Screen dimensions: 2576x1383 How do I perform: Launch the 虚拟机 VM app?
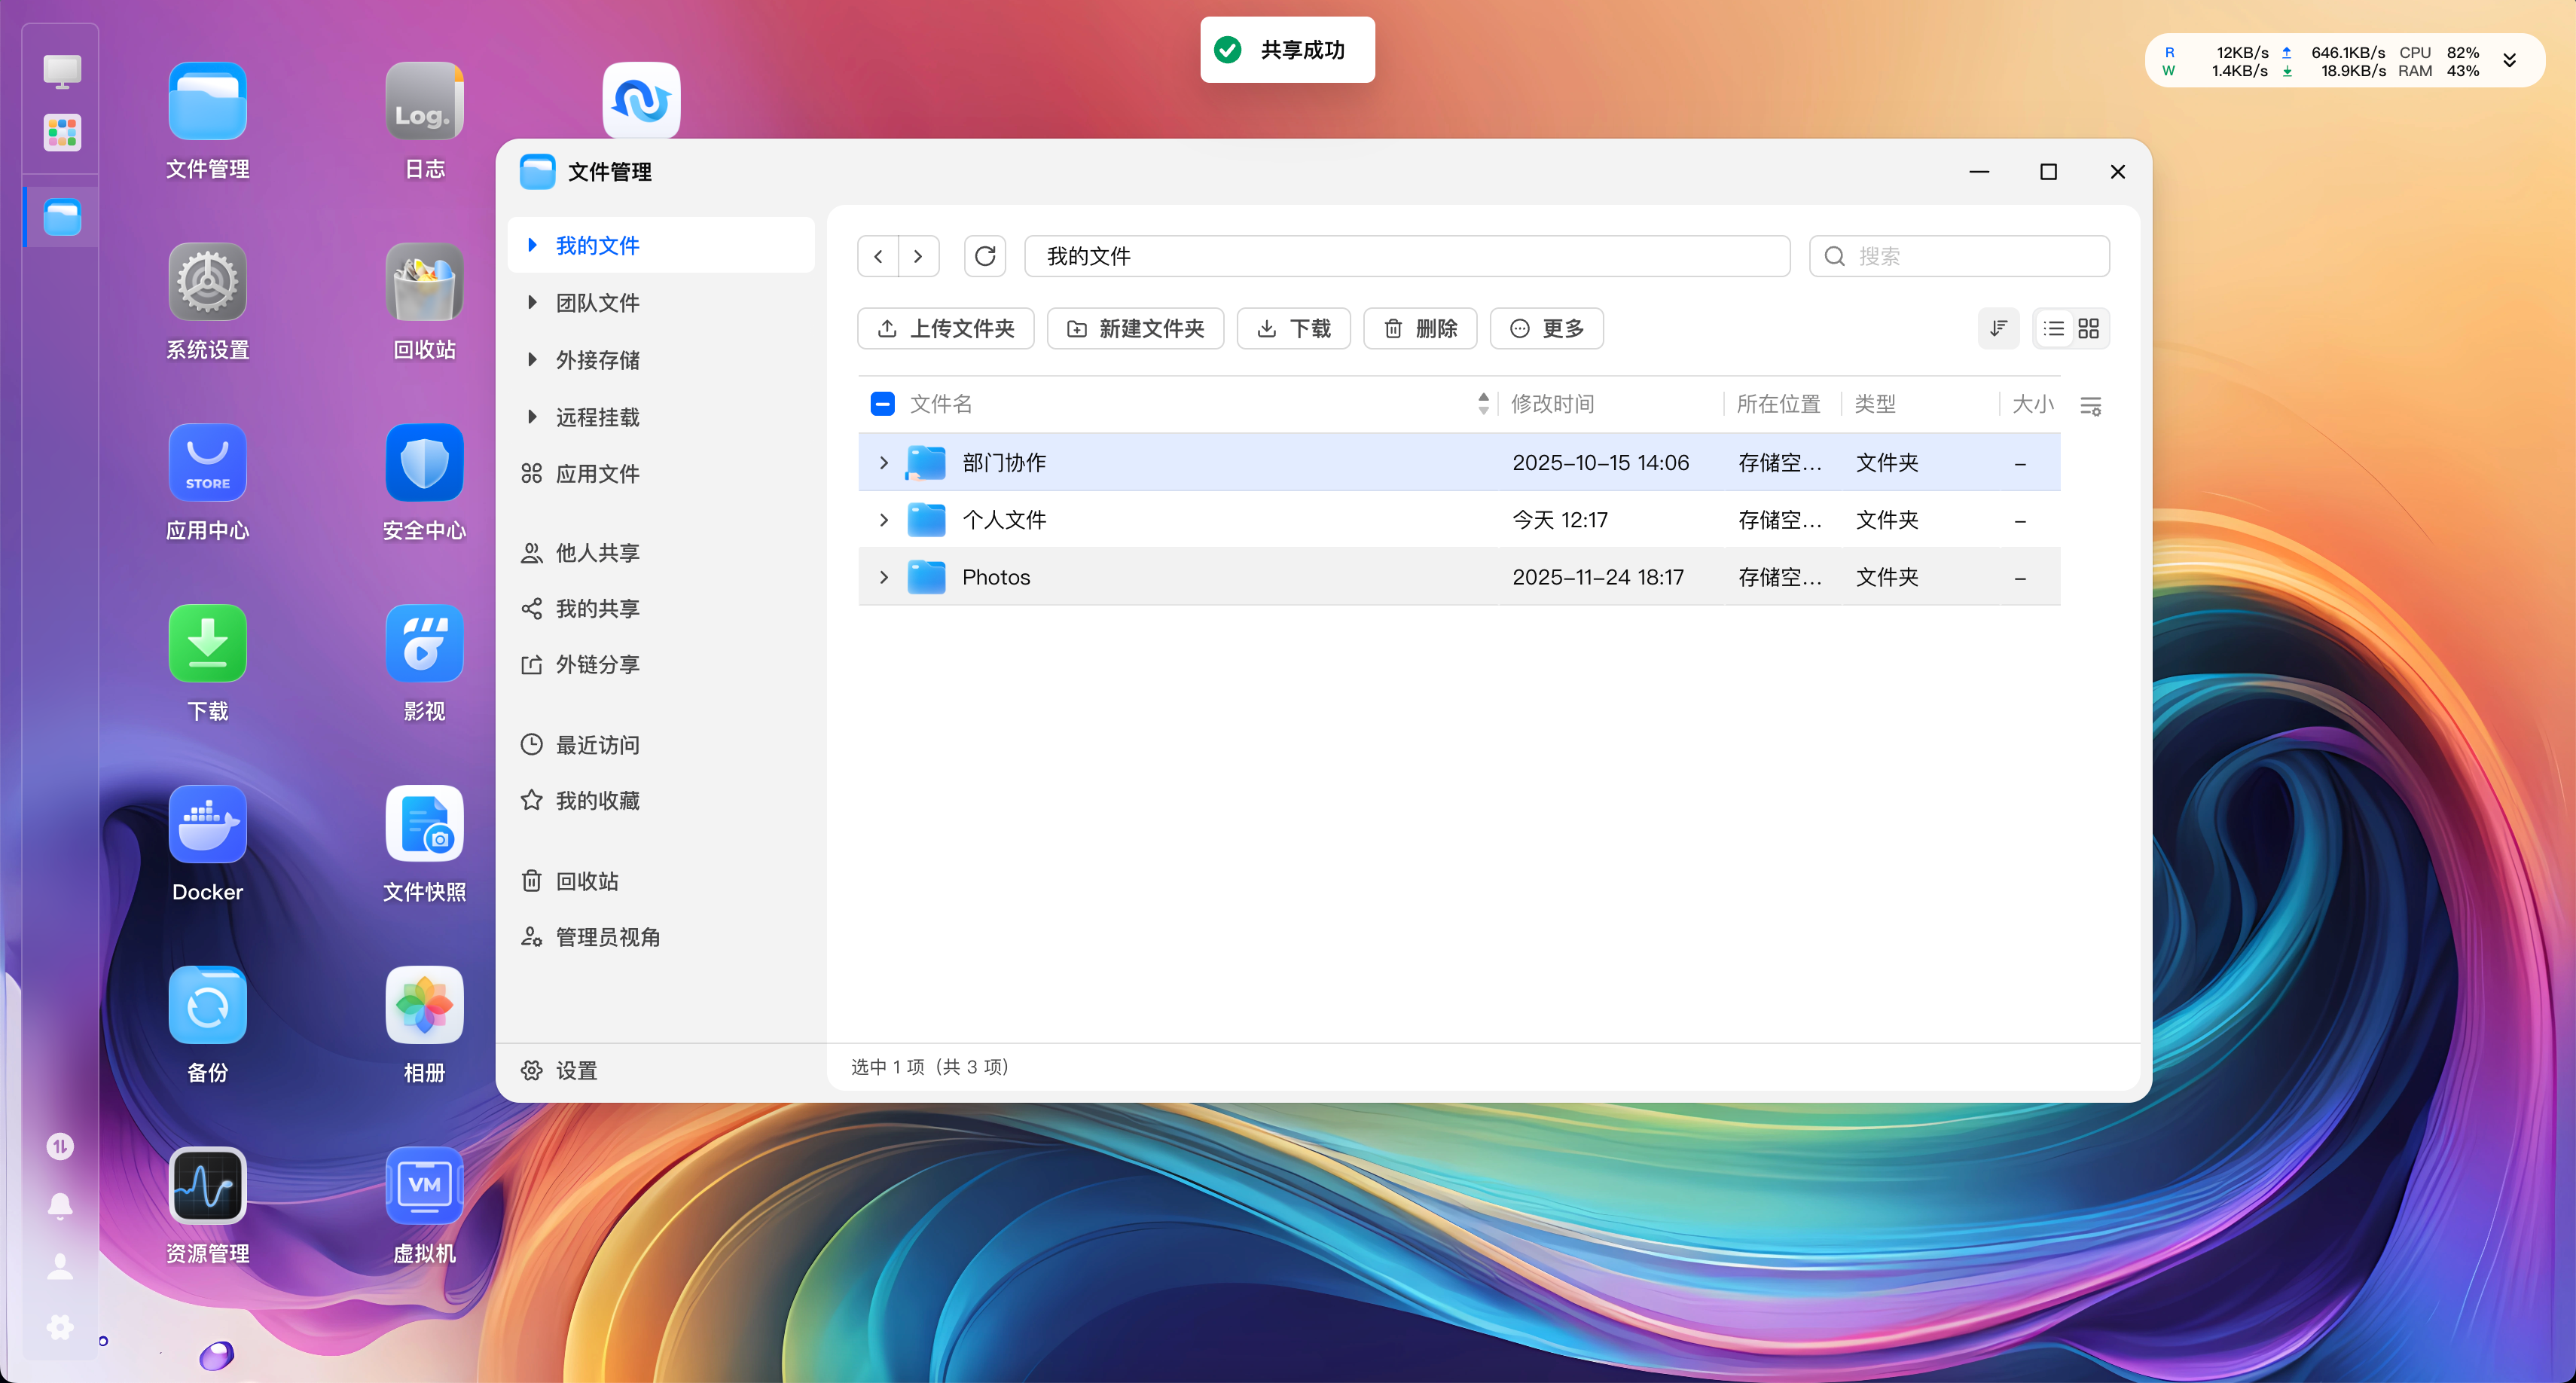point(424,1186)
